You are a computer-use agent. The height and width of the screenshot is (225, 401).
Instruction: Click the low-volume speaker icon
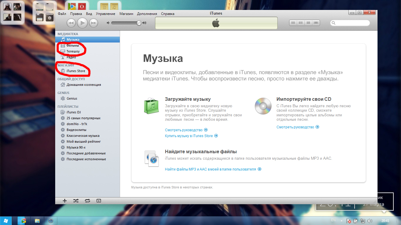tap(108, 23)
